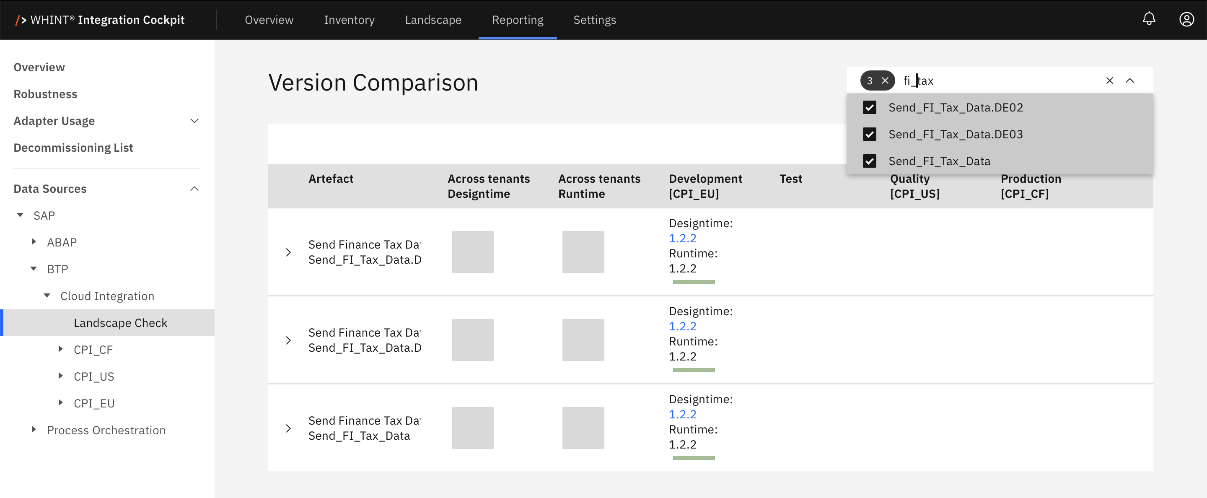The image size is (1207, 498).
Task: Collapse the Data Sources section
Action: (x=194, y=189)
